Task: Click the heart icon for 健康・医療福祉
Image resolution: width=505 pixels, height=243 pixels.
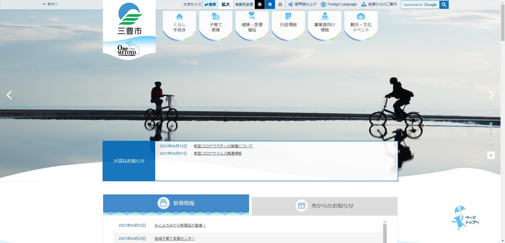Action: coord(252,16)
